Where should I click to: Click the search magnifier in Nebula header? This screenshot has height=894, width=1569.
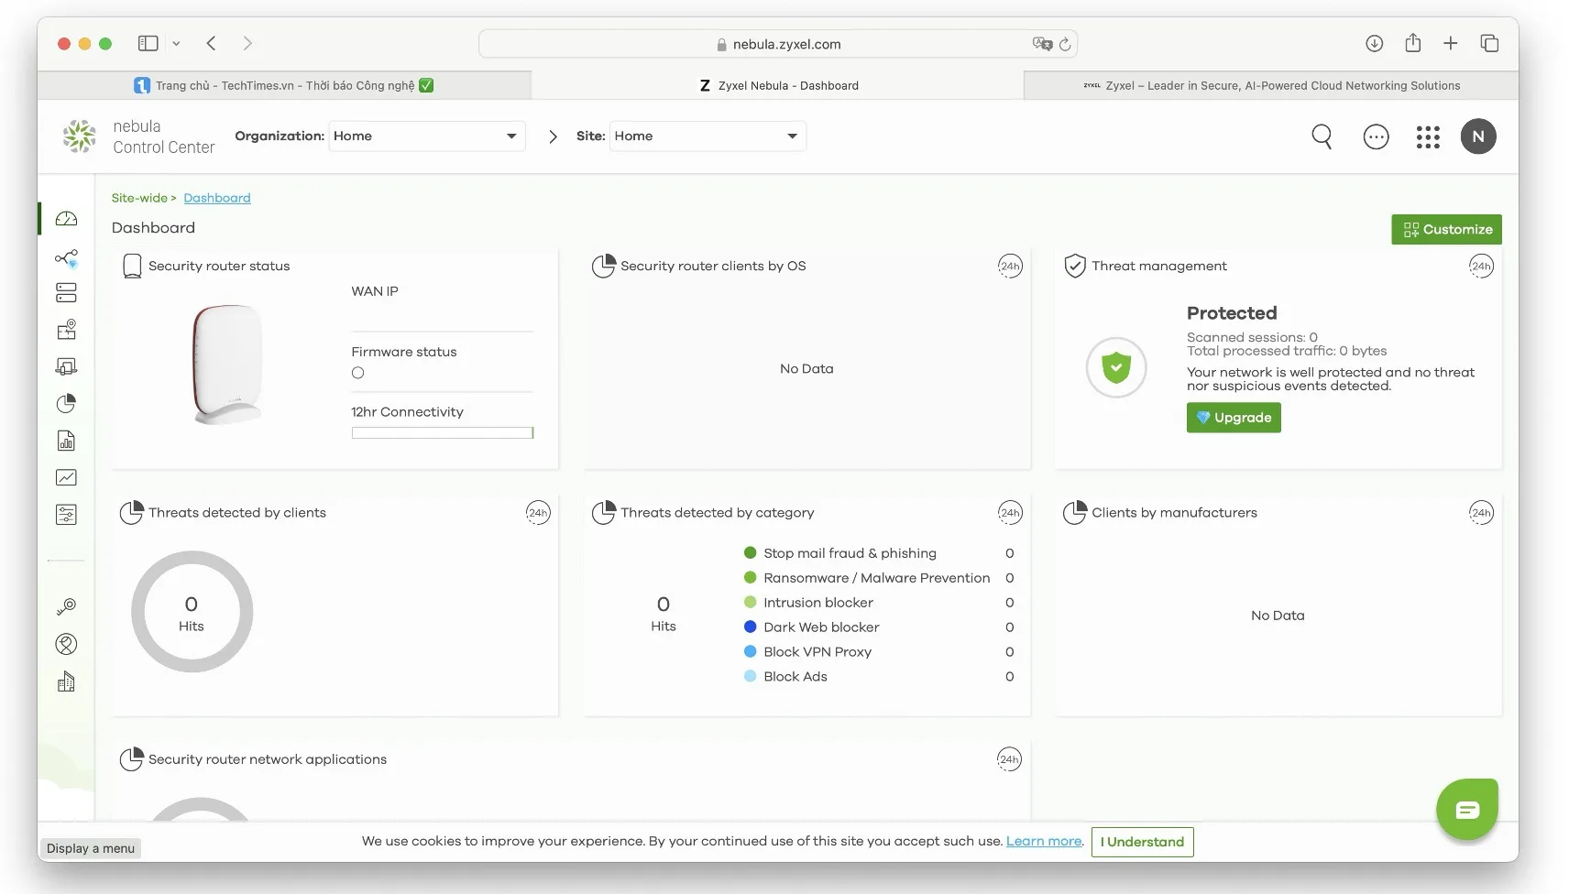click(1322, 136)
